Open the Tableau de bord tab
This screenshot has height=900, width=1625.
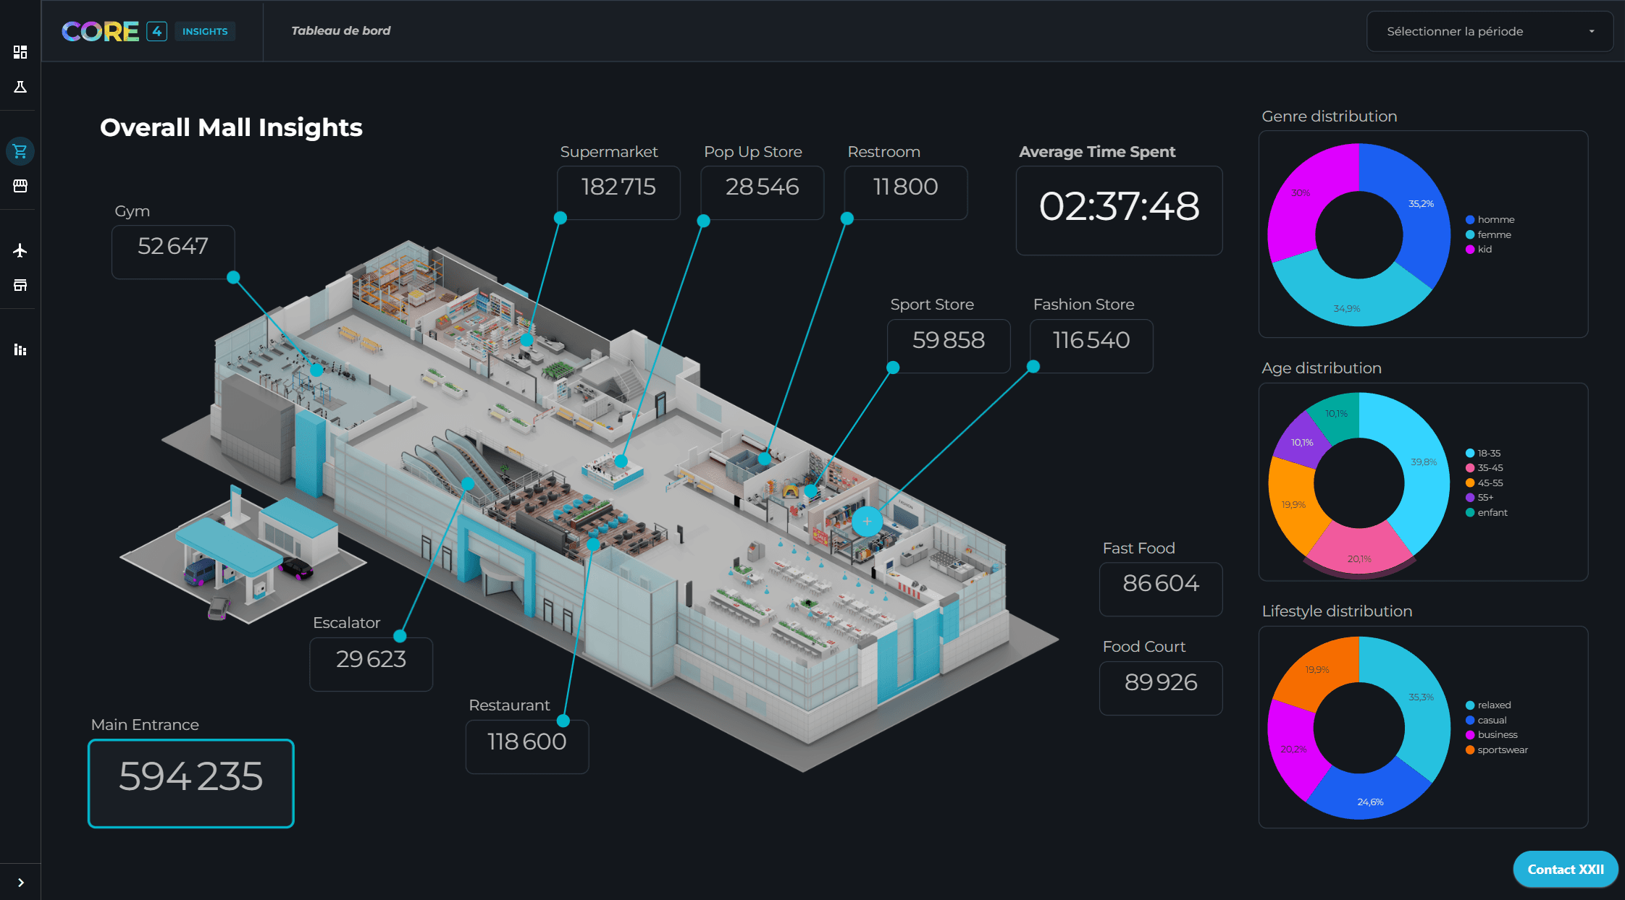tap(340, 30)
